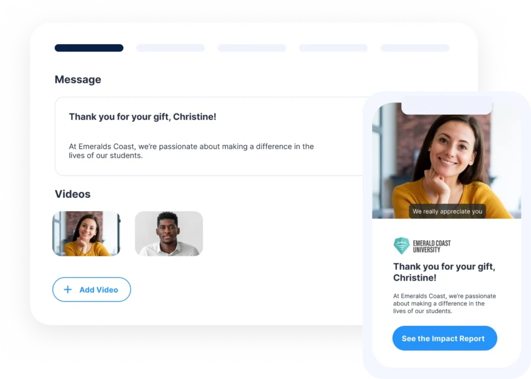Image resolution: width=531 pixels, height=379 pixels.
Task: Select the third progress step bar
Action: point(252,48)
